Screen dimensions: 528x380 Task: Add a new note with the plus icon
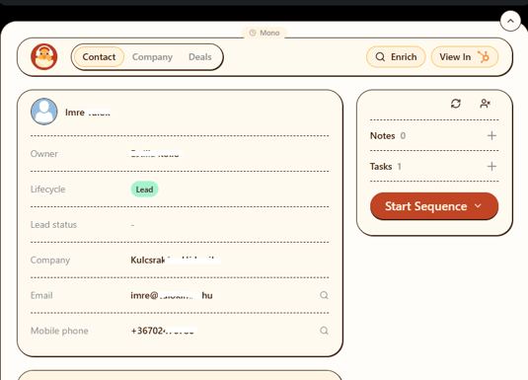491,135
